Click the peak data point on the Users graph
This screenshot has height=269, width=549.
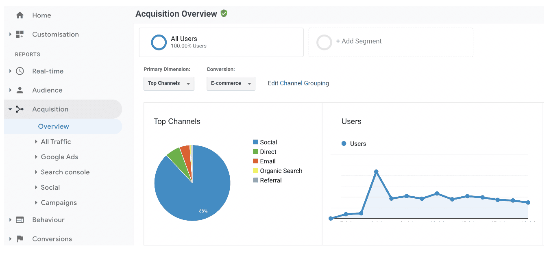[376, 171]
